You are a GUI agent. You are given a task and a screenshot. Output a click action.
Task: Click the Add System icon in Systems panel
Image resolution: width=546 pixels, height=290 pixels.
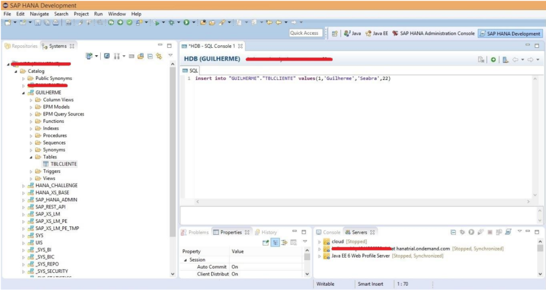click(x=90, y=56)
